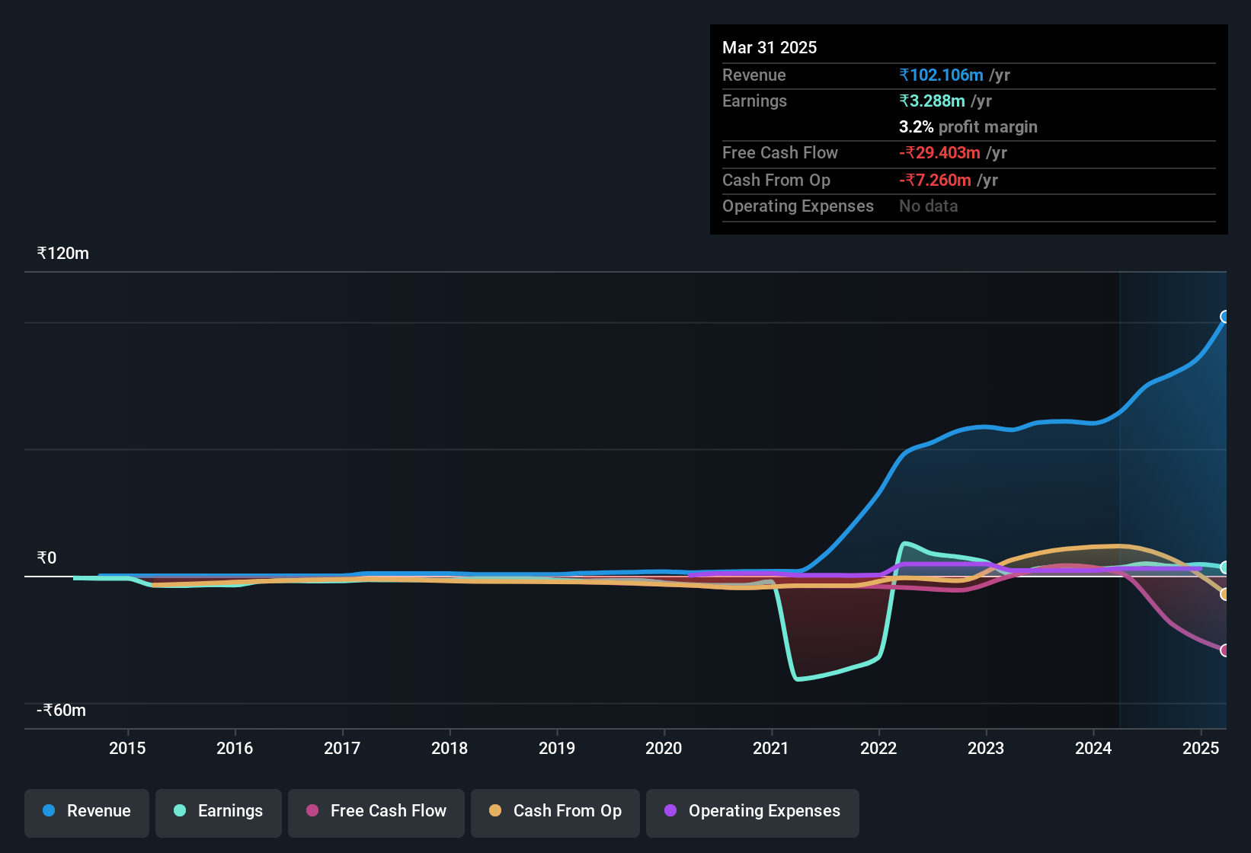Click the Cash From Op row label in tooltip
Viewport: 1251px width, 853px height.
[776, 180]
